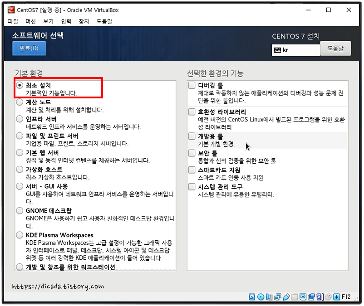The image size is (364, 306).
Task: Check the 시스템 관리 도구 add-on
Action: (x=192, y=187)
